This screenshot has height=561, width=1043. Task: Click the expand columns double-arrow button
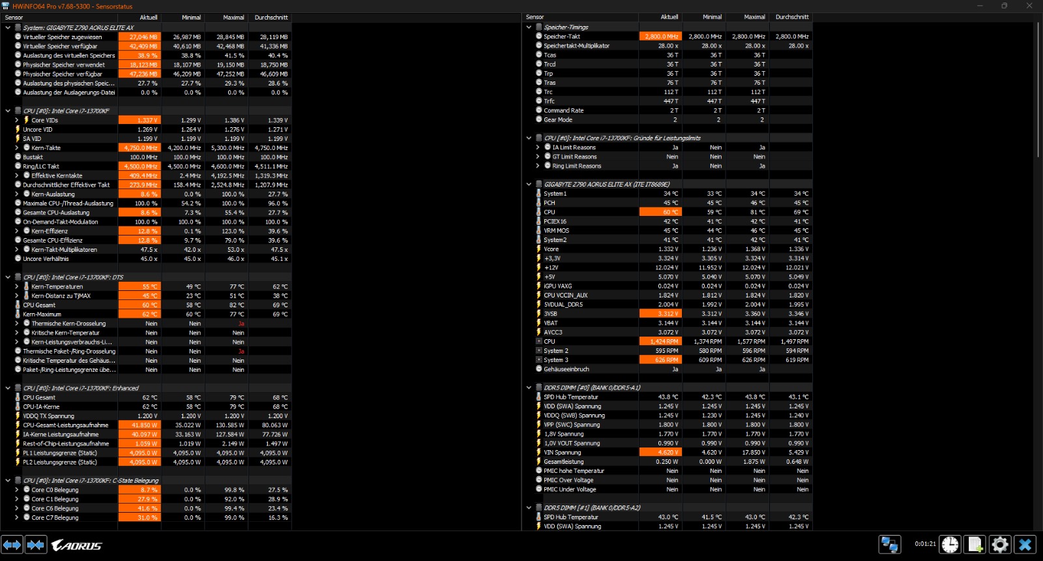(12, 545)
